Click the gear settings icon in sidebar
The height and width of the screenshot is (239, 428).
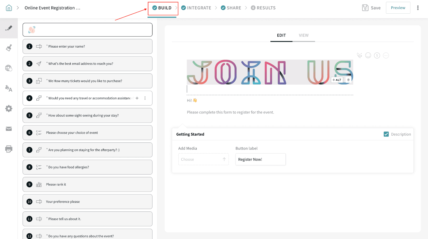(x=9, y=109)
